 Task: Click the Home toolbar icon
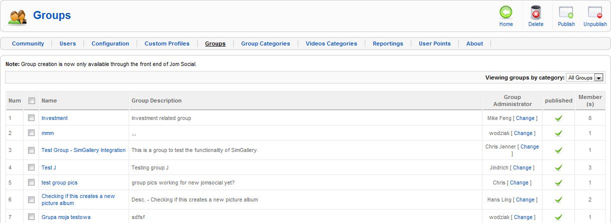(506, 12)
